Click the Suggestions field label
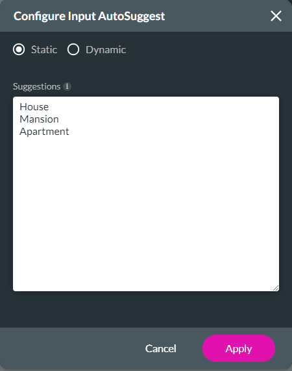This screenshot has height=371, width=292. point(37,86)
